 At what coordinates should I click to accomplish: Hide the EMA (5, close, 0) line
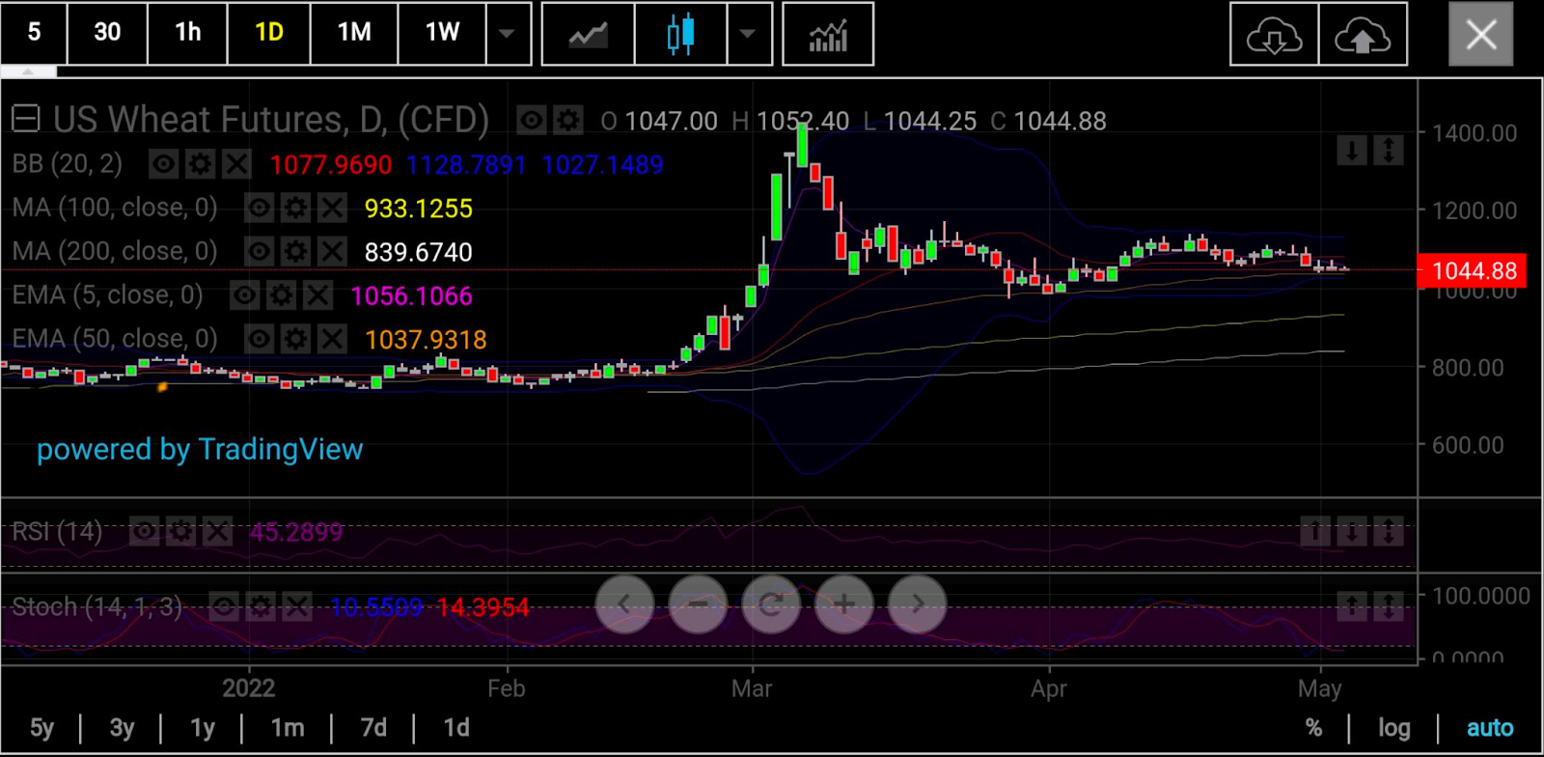click(x=244, y=295)
